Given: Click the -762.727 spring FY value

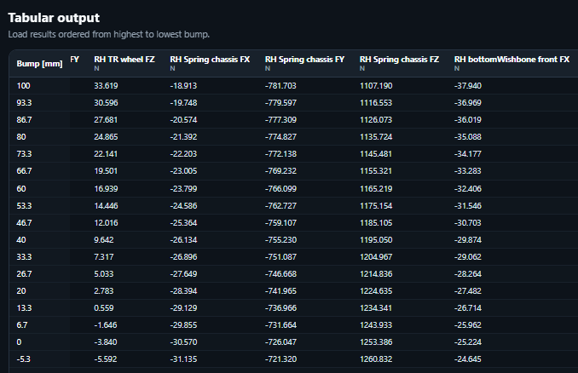Looking at the screenshot, I should [x=280, y=206].
